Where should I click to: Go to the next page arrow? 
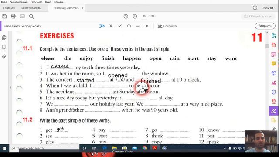click(135, 17)
